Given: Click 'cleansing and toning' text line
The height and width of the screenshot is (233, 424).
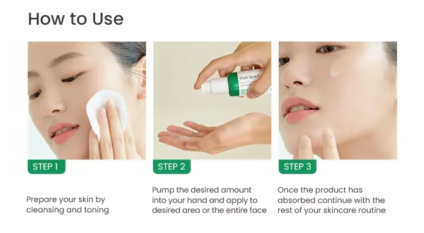Looking at the screenshot, I should click(x=68, y=210).
